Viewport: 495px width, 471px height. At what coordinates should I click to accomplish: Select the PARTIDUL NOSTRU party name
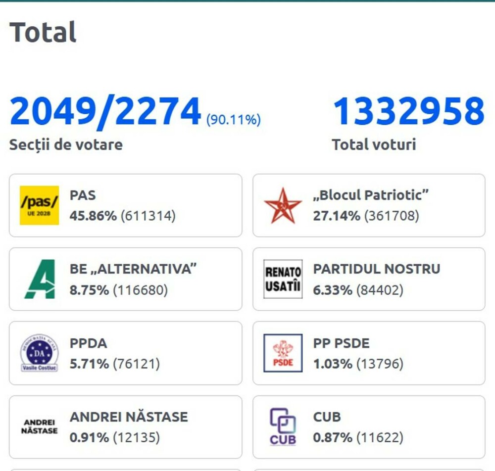tap(376, 269)
